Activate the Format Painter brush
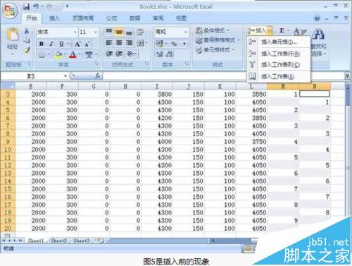 tap(27, 50)
